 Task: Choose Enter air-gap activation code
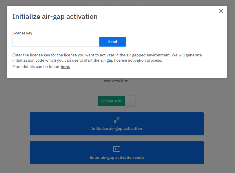(x=117, y=153)
